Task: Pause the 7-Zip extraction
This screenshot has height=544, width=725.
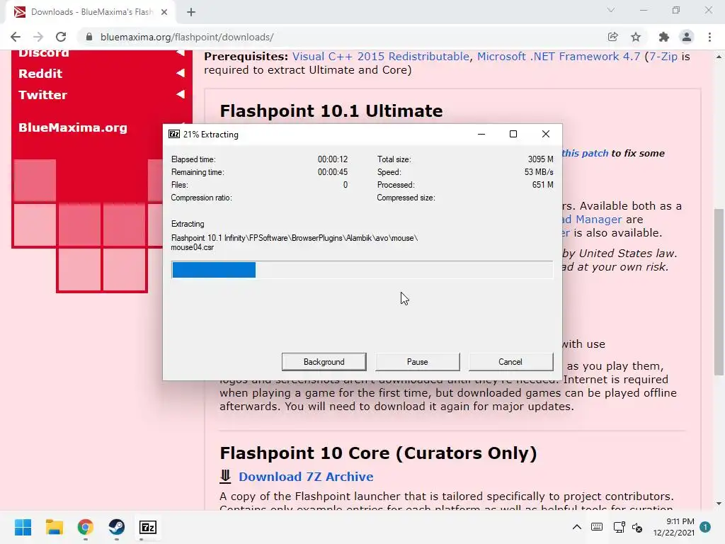Action: pyautogui.click(x=418, y=362)
